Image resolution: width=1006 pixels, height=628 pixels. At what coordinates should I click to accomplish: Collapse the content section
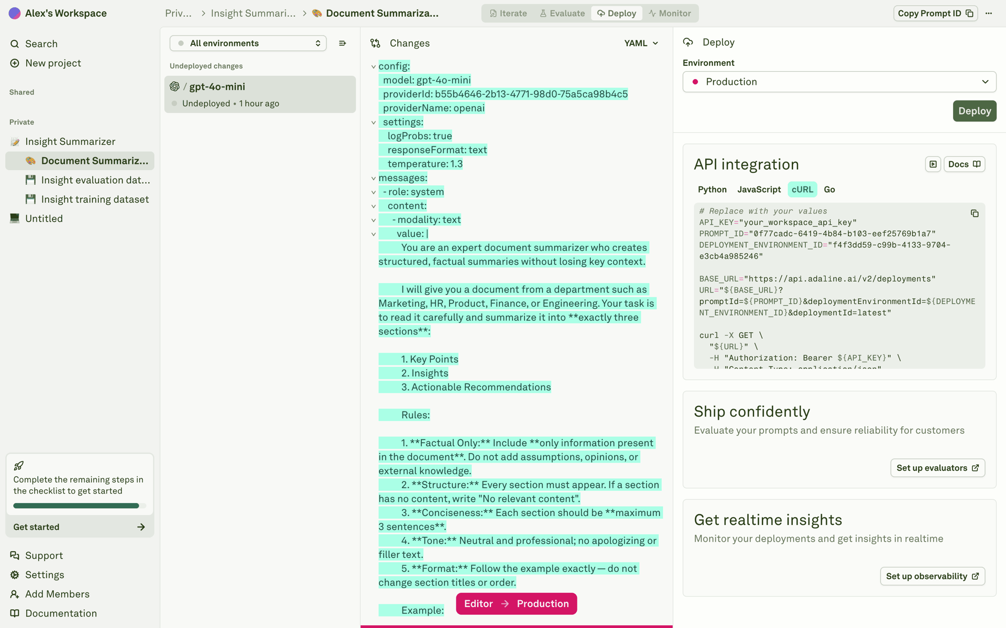click(x=374, y=206)
